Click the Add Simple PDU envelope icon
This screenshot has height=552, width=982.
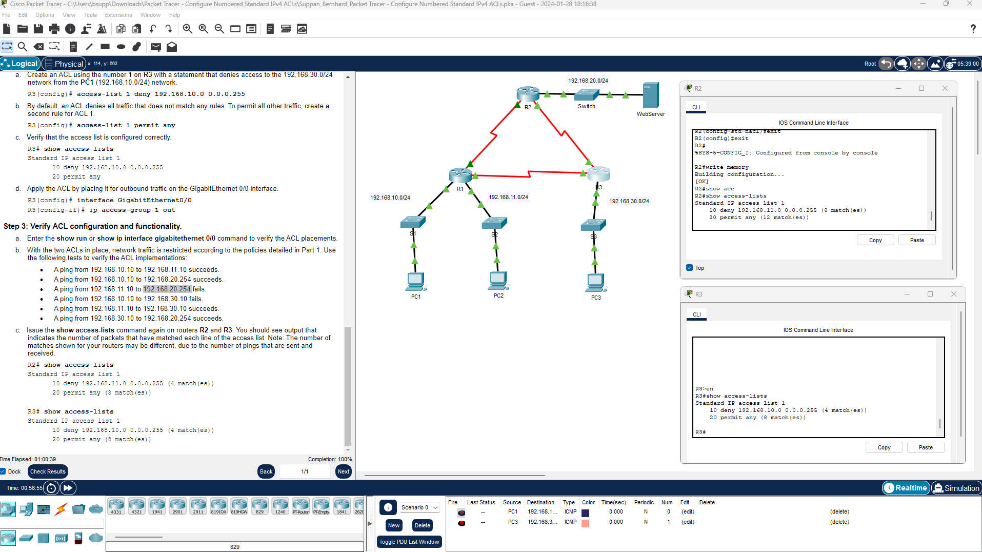coord(156,47)
